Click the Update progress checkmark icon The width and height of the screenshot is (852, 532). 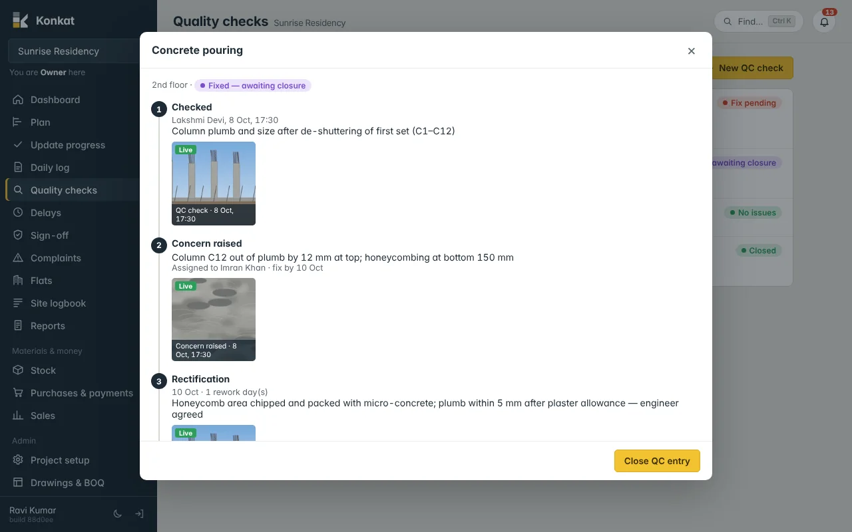(18, 145)
